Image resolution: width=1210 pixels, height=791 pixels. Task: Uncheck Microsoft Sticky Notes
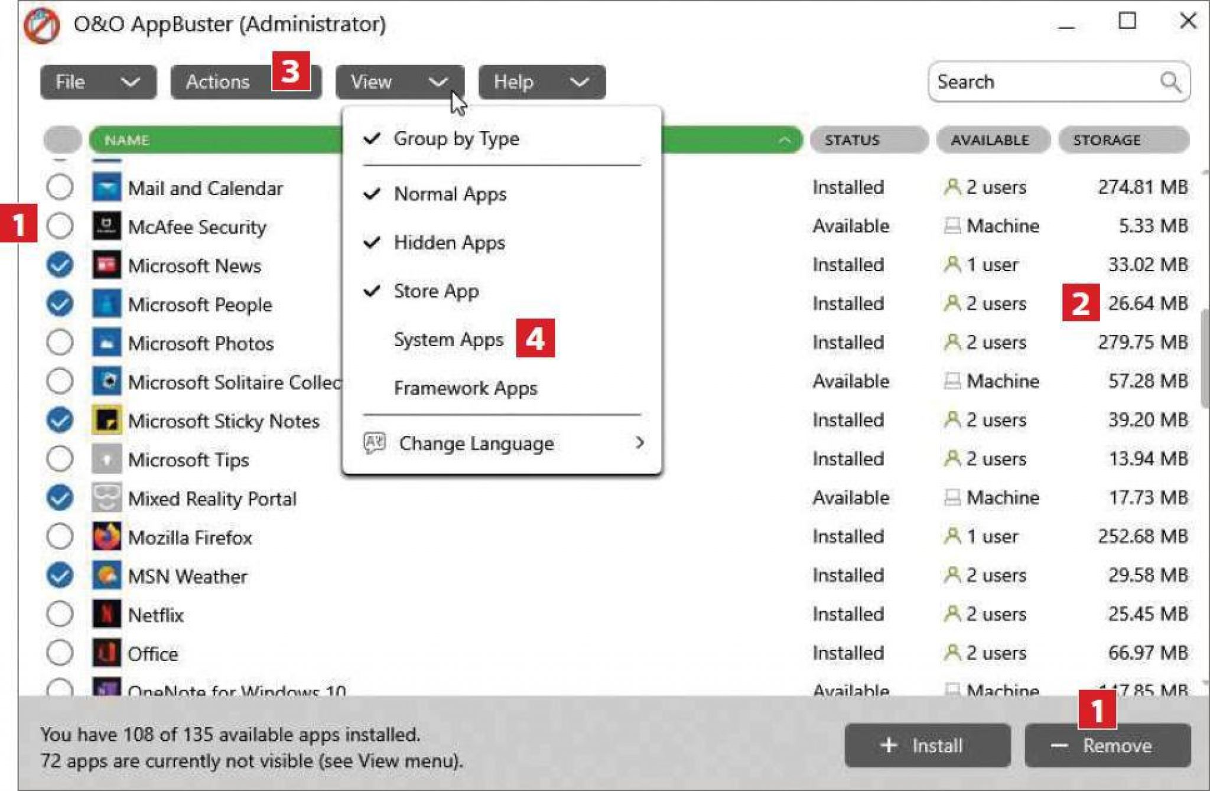[x=60, y=421]
